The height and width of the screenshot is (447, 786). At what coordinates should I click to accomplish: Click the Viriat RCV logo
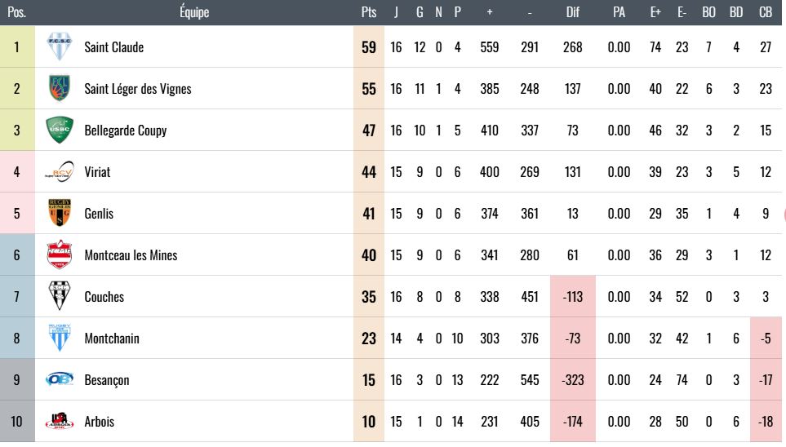pyautogui.click(x=59, y=171)
